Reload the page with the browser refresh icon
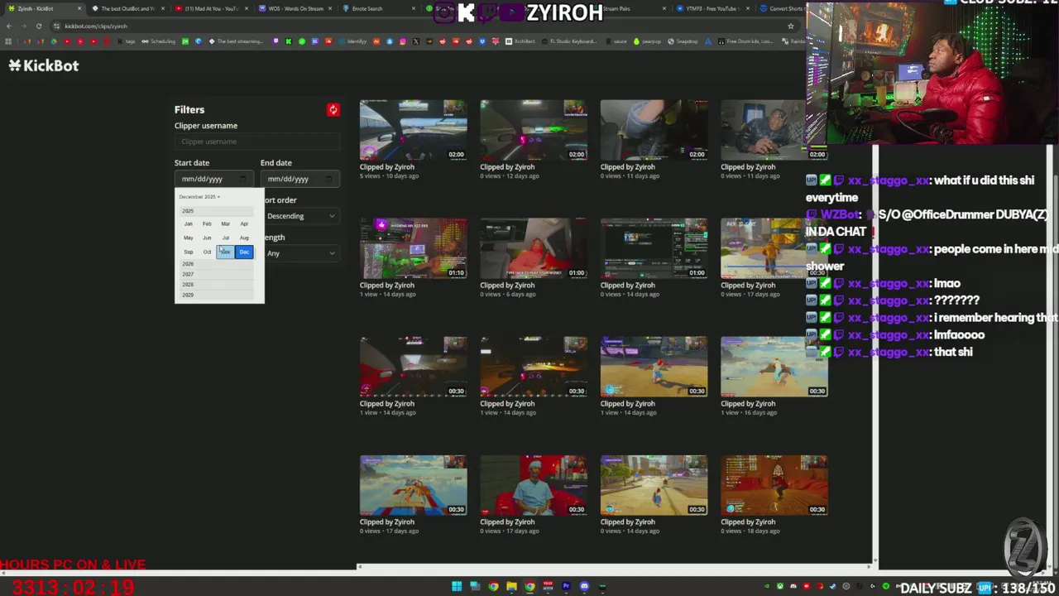The height and width of the screenshot is (596, 1059). coord(38,26)
